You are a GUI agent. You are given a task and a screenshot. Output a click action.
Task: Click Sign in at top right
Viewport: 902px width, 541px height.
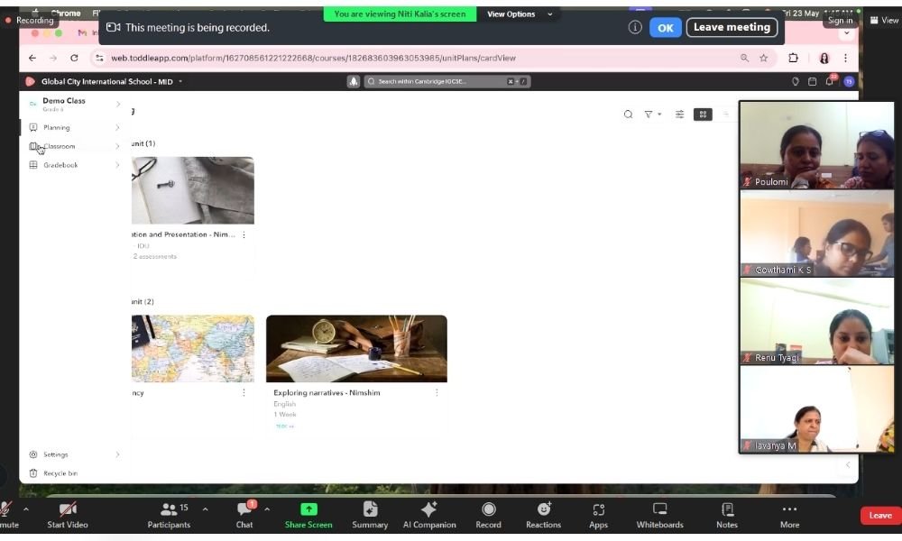pos(840,20)
